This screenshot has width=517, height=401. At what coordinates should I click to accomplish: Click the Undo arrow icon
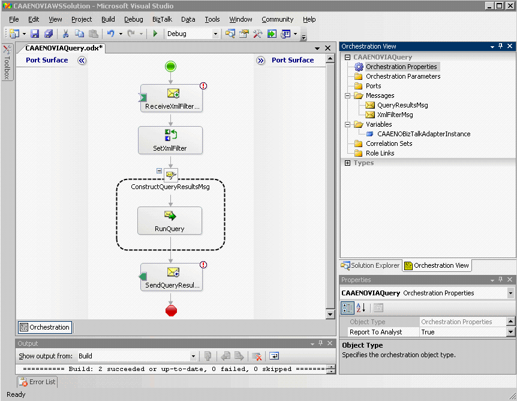(x=111, y=34)
